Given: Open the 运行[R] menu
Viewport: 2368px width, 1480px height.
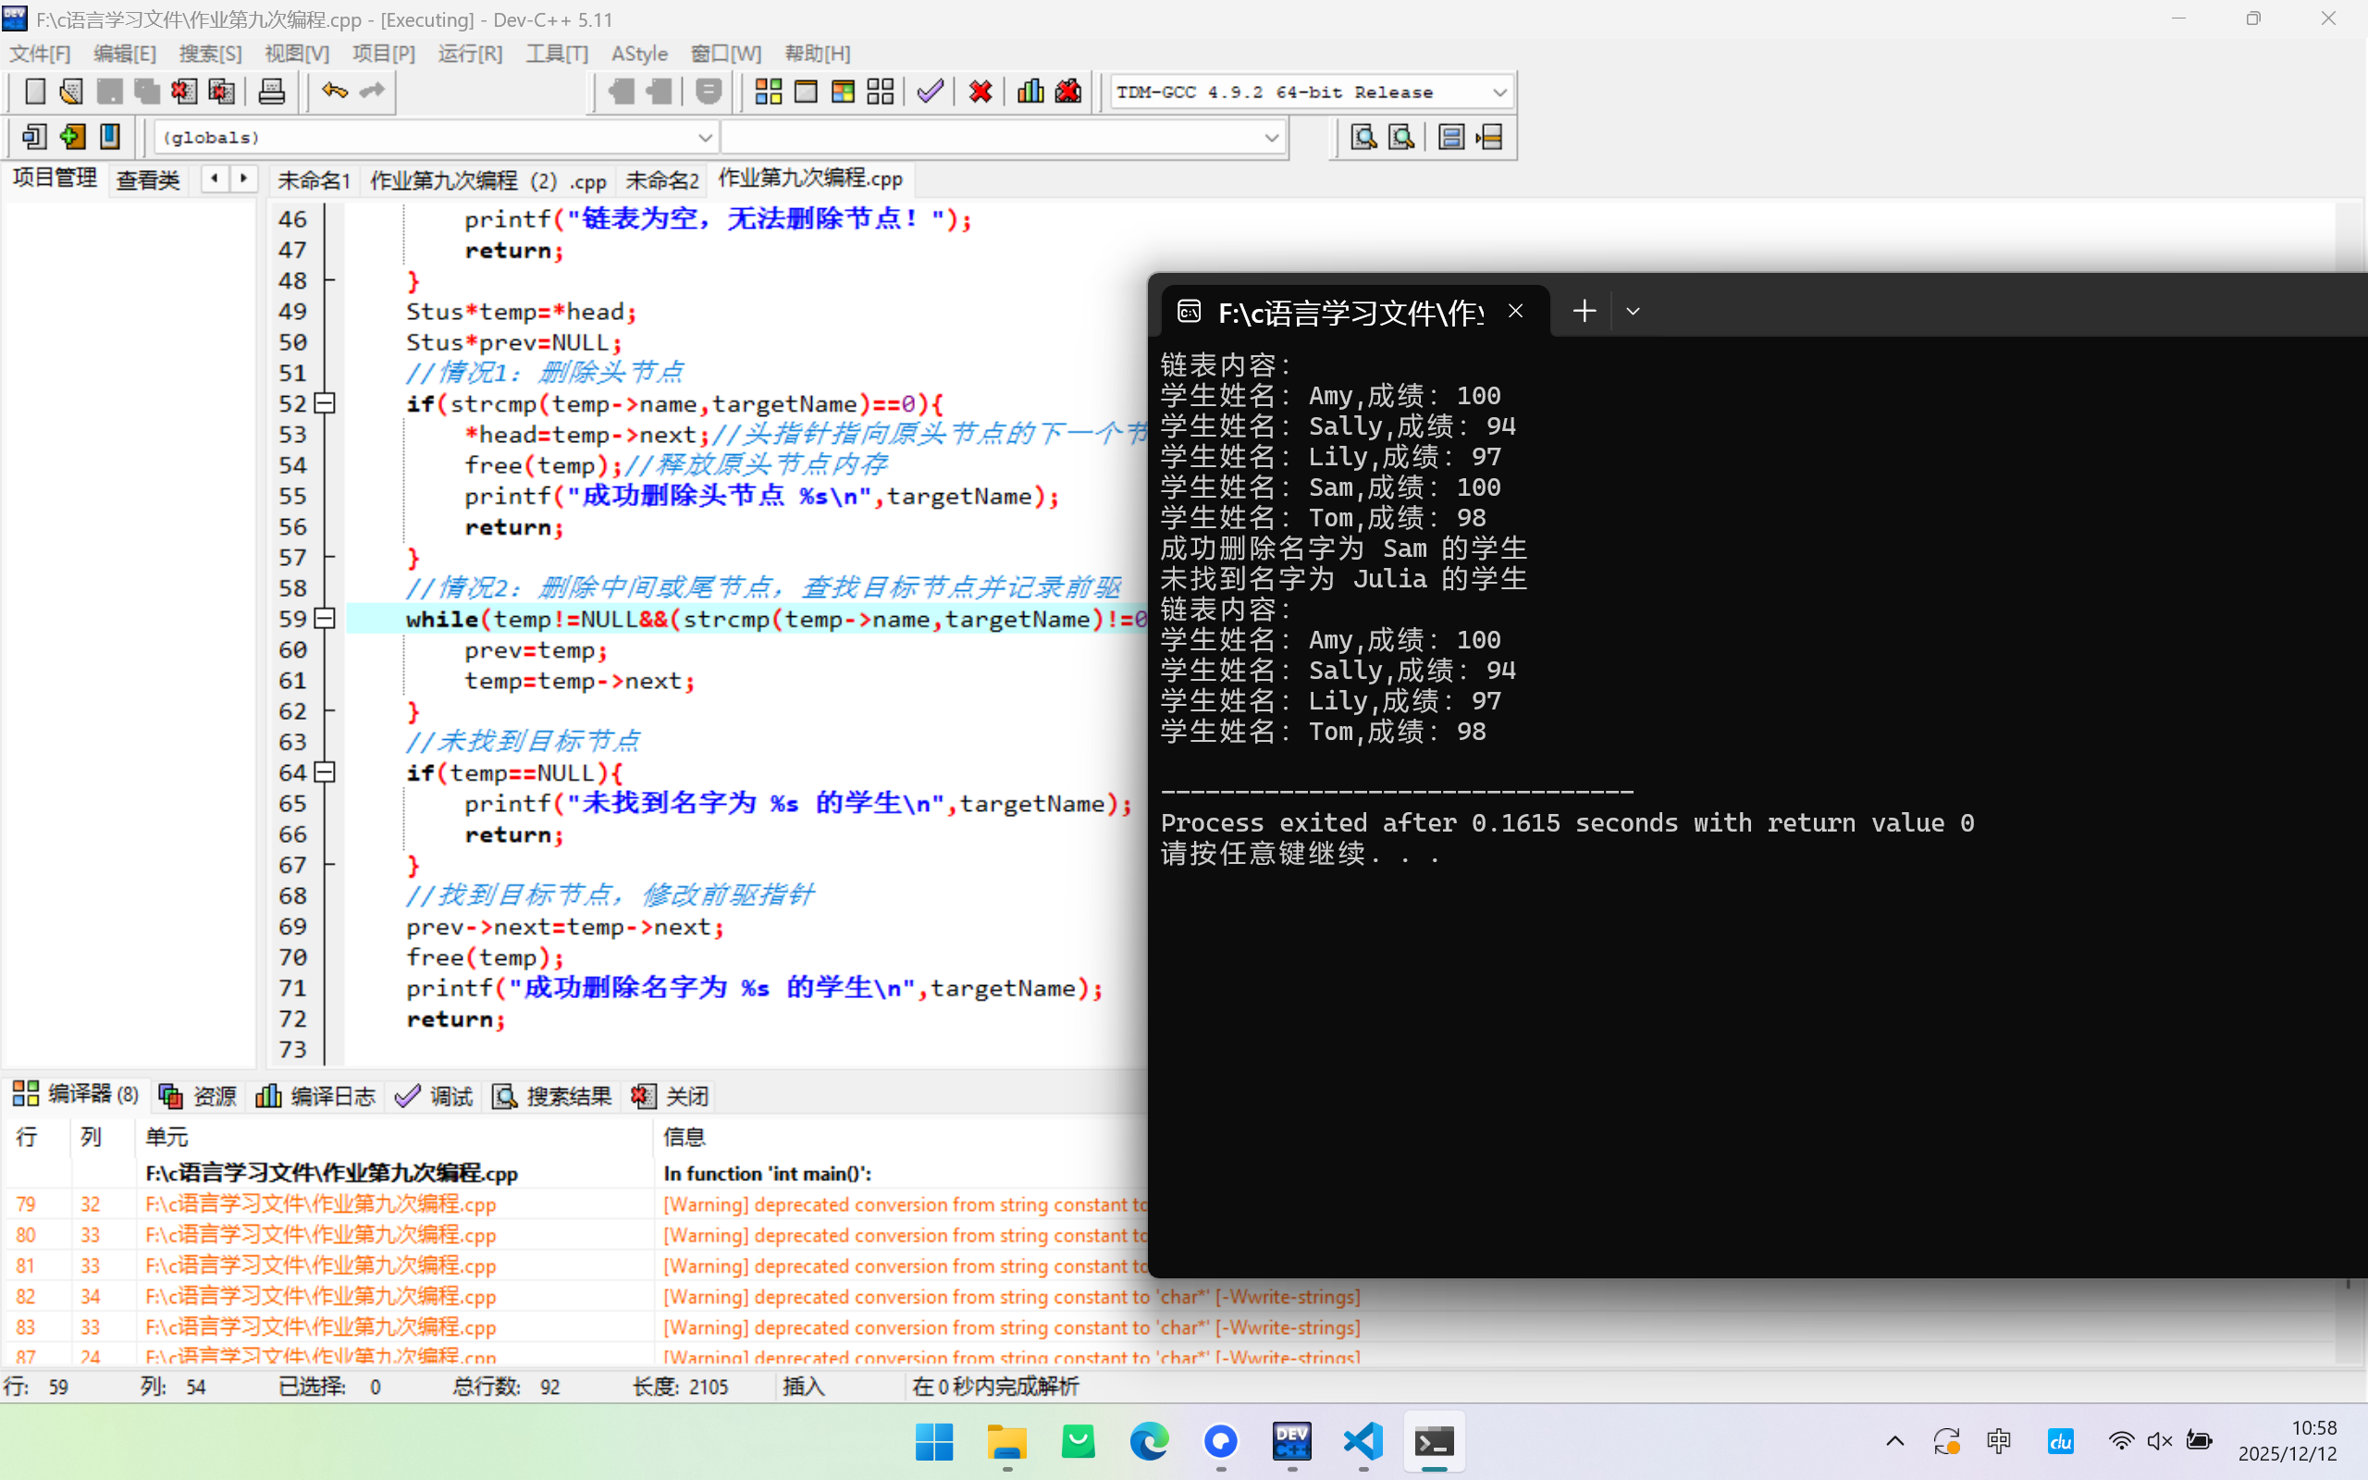Looking at the screenshot, I should 470,54.
